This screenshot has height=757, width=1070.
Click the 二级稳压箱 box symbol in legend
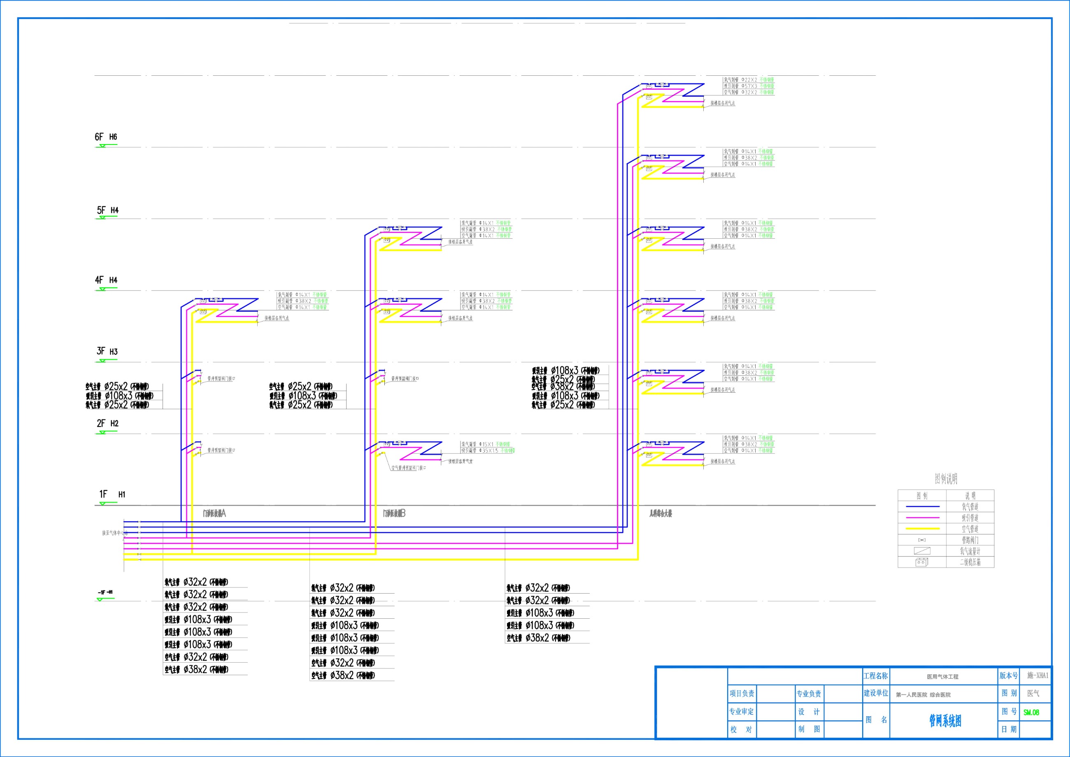click(922, 562)
